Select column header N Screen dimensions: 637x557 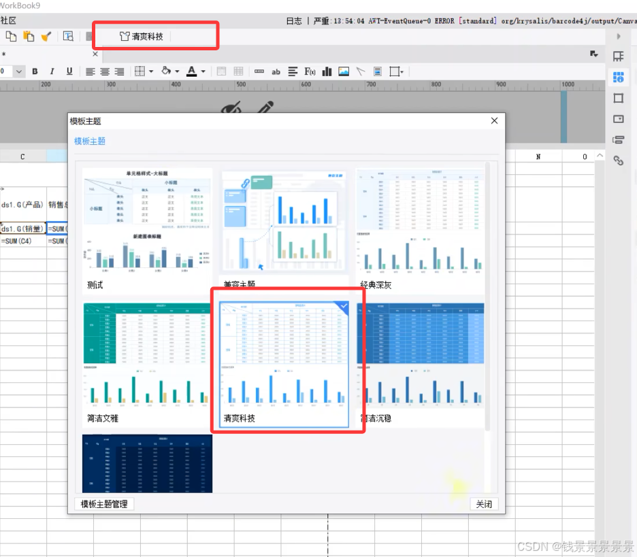pos(538,156)
